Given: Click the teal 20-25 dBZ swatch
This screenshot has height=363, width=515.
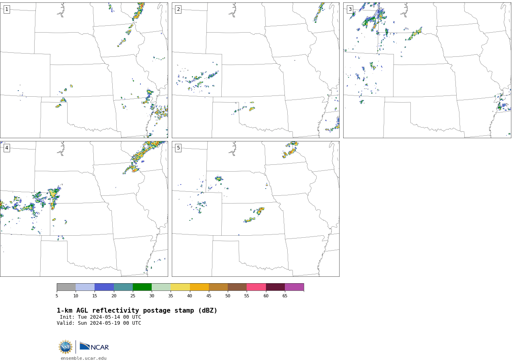Looking at the screenshot, I should click(x=123, y=287).
